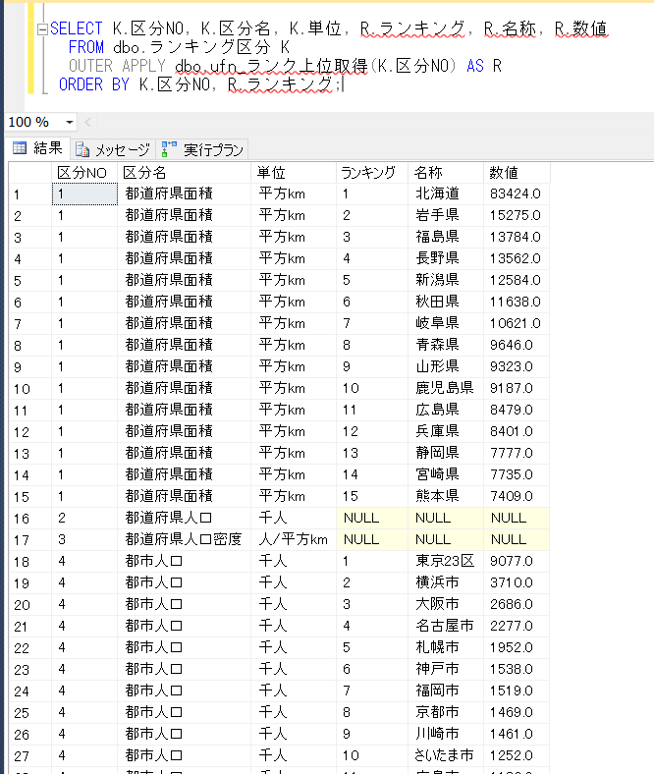Click the 兵庫県 cell

[x=446, y=431]
